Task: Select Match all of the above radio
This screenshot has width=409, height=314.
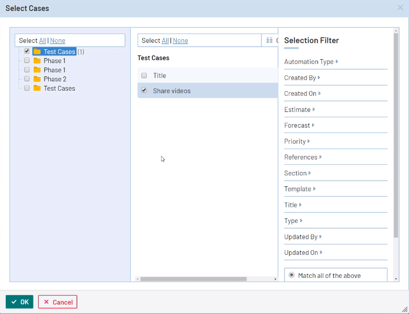Action: point(291,275)
